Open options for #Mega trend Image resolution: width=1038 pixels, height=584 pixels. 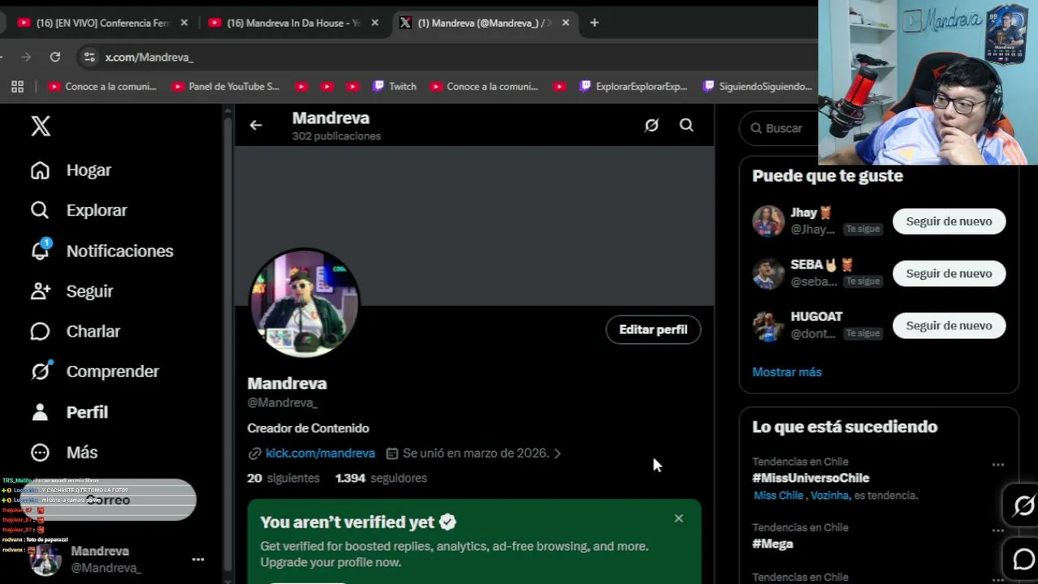[x=998, y=530]
